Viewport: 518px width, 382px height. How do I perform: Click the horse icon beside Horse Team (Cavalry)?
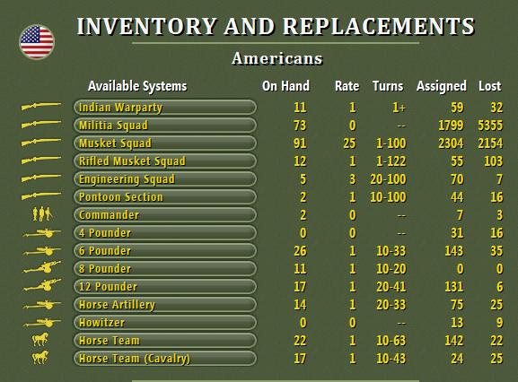coord(40,358)
